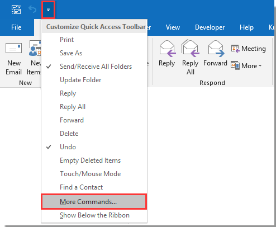Click the Send/Receive All Folders toolbar icon
Viewport: 276px width, 227px height.
16,10
